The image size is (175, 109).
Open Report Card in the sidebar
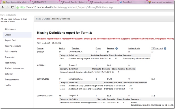click(10, 40)
